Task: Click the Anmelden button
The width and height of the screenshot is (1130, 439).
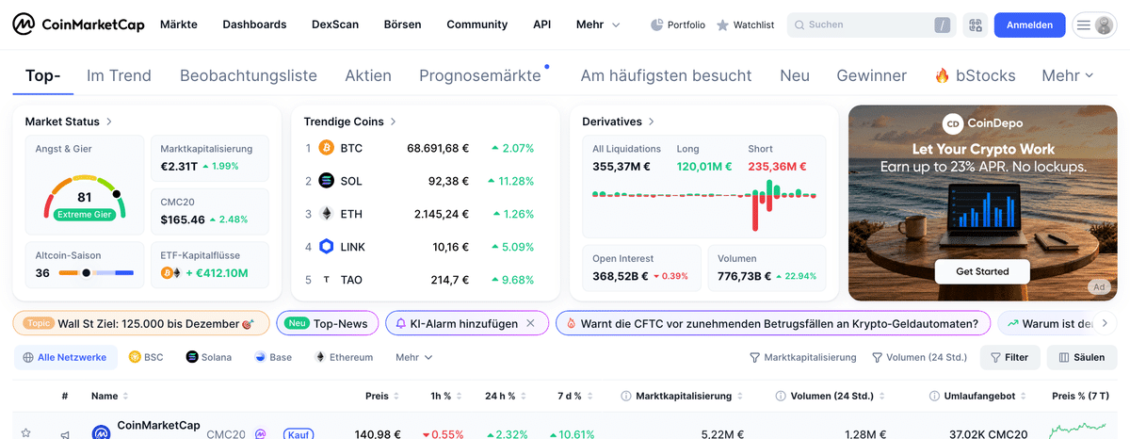Action: (1029, 25)
